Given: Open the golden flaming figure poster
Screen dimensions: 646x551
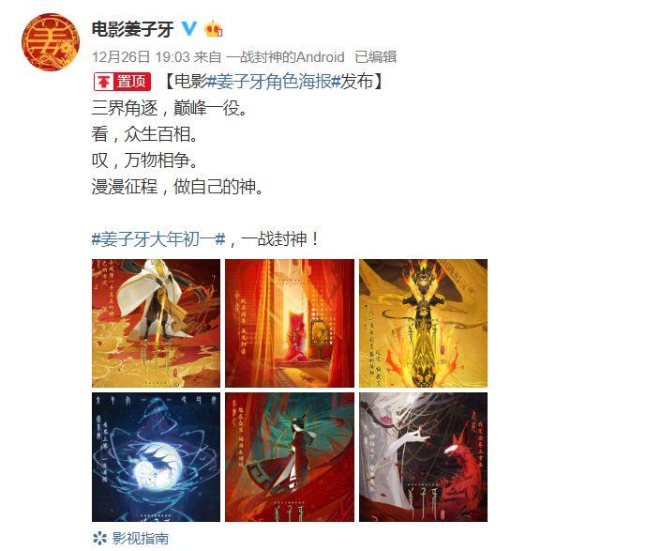Looking at the screenshot, I should point(423,323).
